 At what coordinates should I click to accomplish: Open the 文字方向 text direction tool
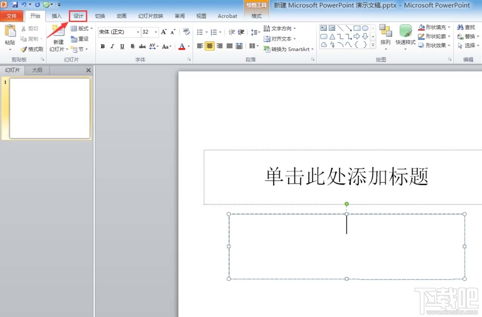tap(279, 28)
